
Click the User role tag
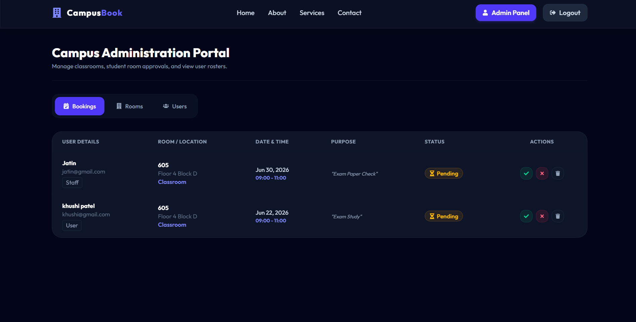point(72,225)
